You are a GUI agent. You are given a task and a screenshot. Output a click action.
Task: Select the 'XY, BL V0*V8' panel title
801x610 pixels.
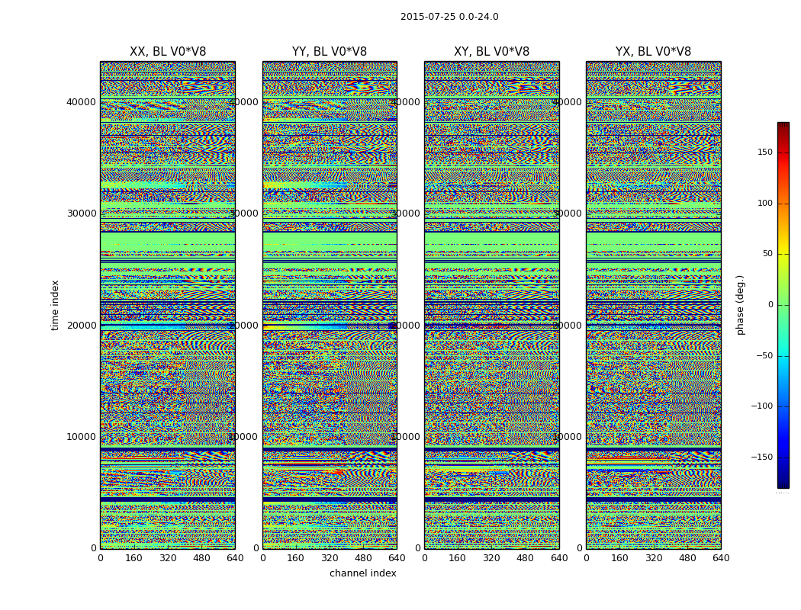coord(491,52)
